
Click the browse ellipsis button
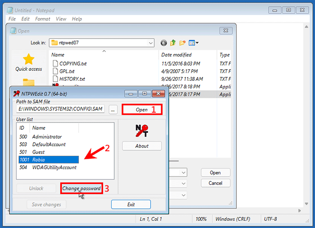click(113, 110)
